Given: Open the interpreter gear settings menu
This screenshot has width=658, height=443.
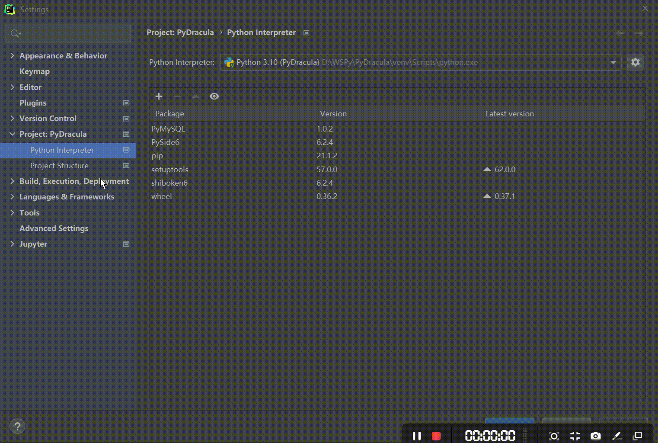Looking at the screenshot, I should (635, 62).
